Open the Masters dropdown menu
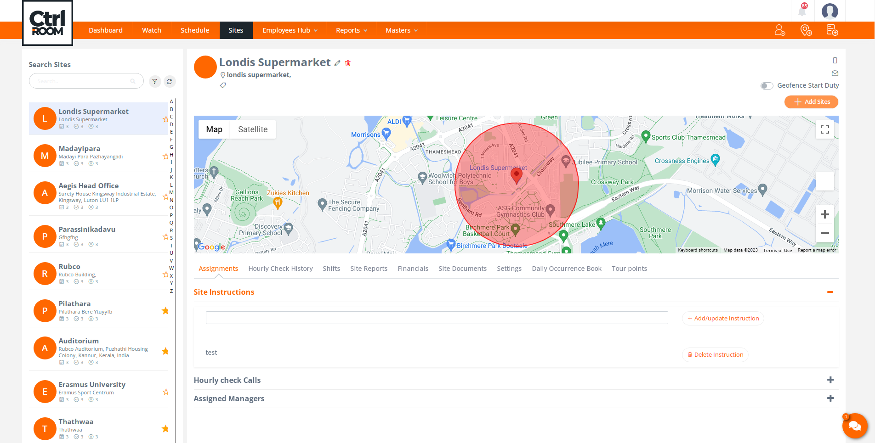The image size is (875, 443). click(402, 30)
